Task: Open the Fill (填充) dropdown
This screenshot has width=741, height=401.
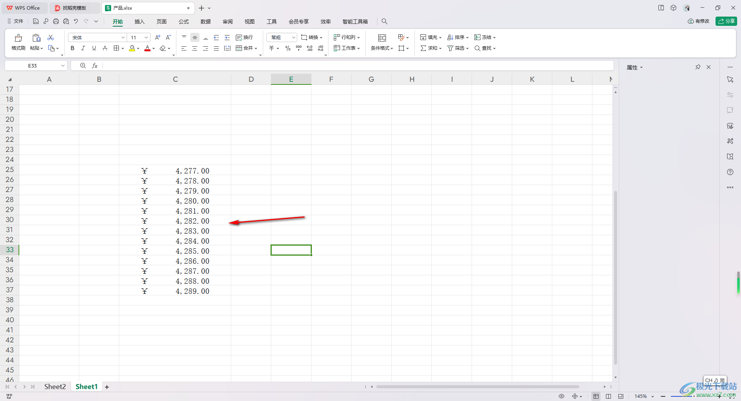Action: pos(431,37)
